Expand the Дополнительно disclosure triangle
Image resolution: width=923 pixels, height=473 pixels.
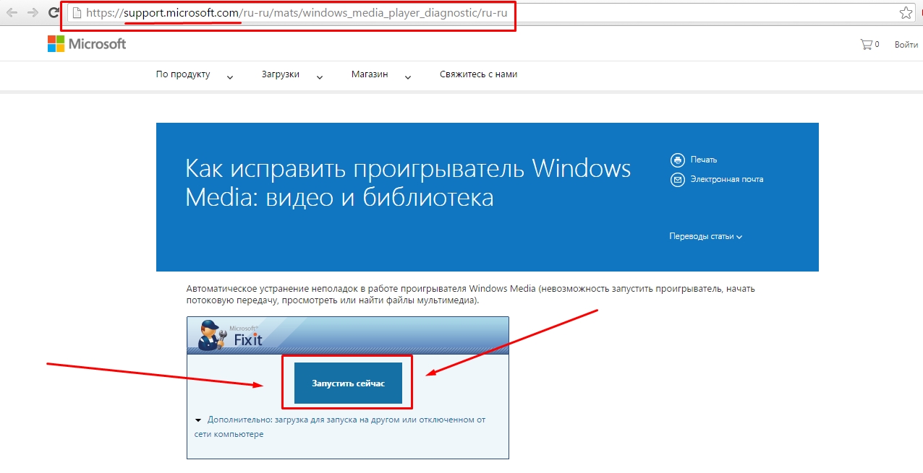[x=198, y=420]
